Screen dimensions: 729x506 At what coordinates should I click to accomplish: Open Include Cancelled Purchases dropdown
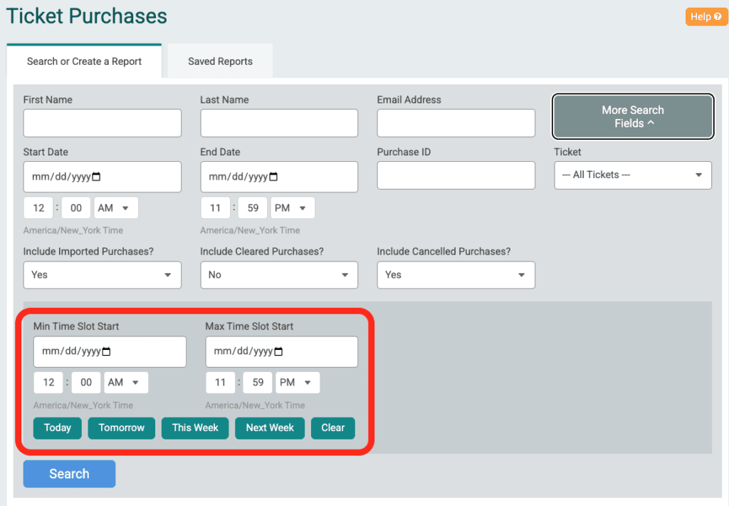(x=456, y=275)
